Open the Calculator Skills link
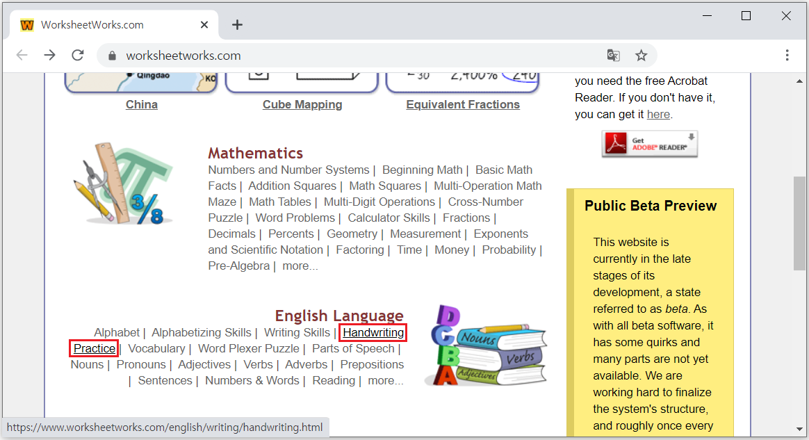 coord(389,218)
